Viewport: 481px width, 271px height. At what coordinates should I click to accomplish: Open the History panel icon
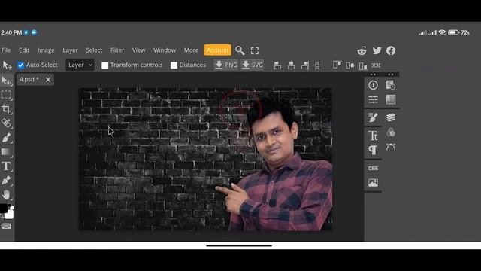[x=391, y=85]
